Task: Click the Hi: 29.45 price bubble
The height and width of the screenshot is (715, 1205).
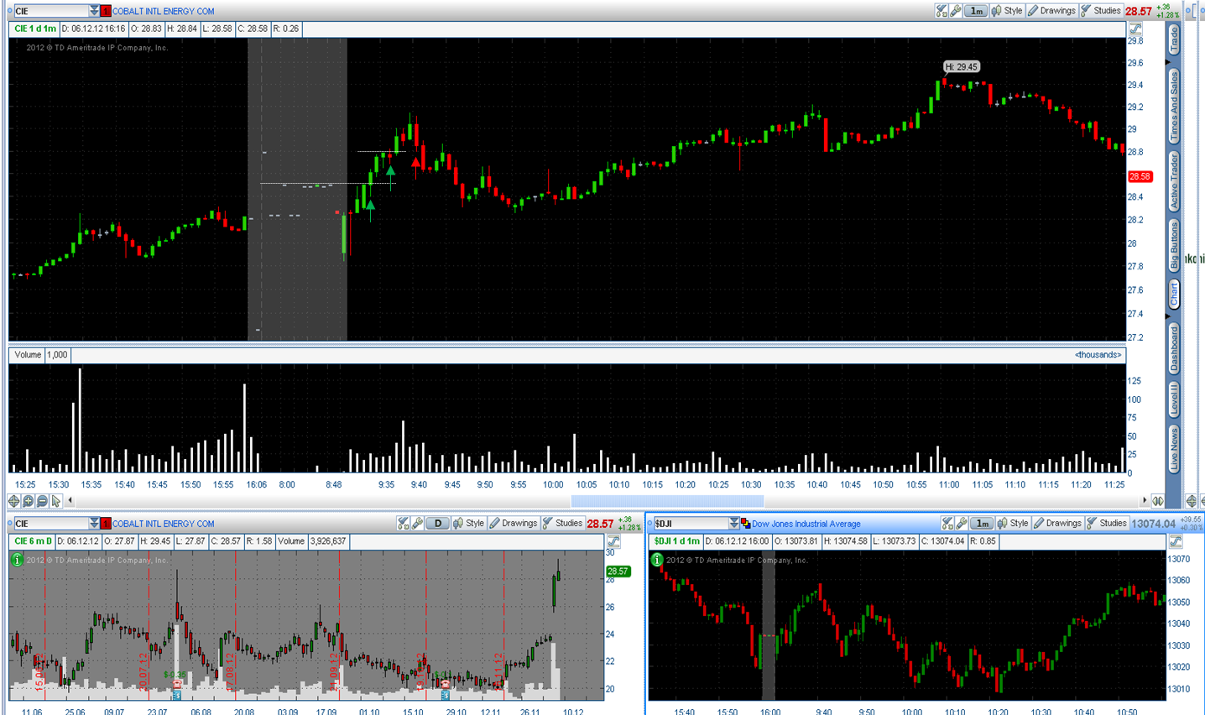Action: tap(961, 67)
